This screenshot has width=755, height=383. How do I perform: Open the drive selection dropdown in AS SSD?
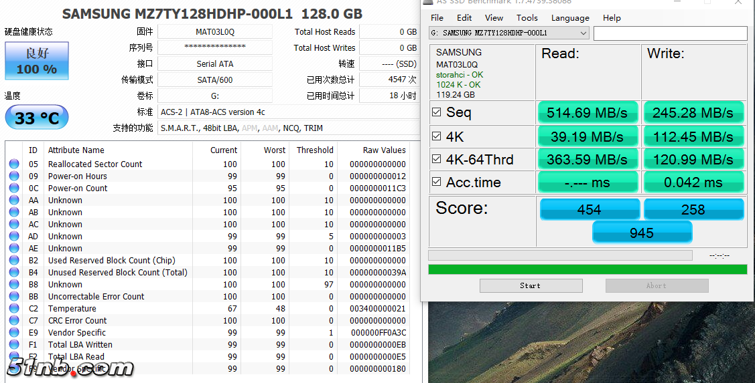[x=509, y=33]
